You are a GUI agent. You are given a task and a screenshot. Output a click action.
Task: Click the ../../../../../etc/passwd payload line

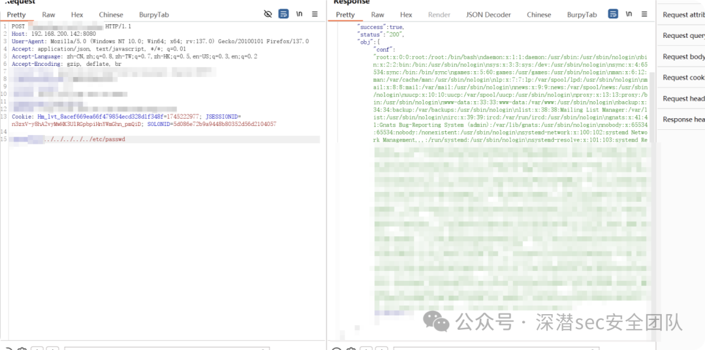pyautogui.click(x=84, y=140)
